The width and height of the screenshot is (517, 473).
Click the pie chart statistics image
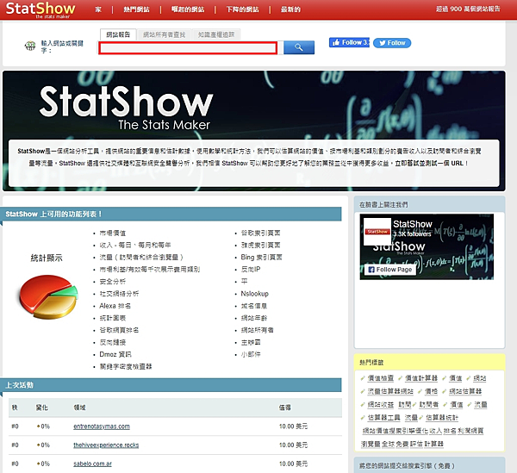click(x=47, y=296)
